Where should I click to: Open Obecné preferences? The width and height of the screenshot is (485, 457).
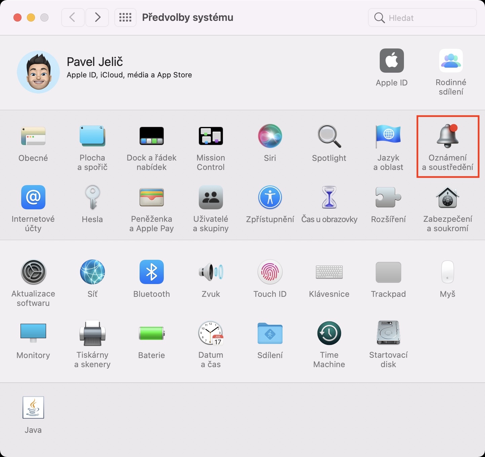click(x=33, y=136)
